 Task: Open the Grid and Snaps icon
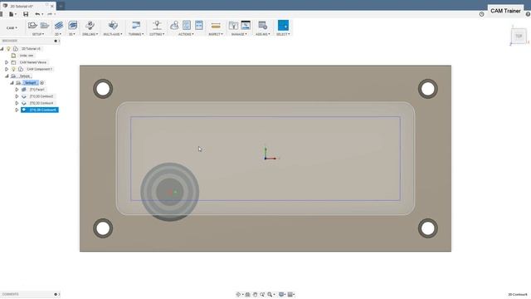290,294
